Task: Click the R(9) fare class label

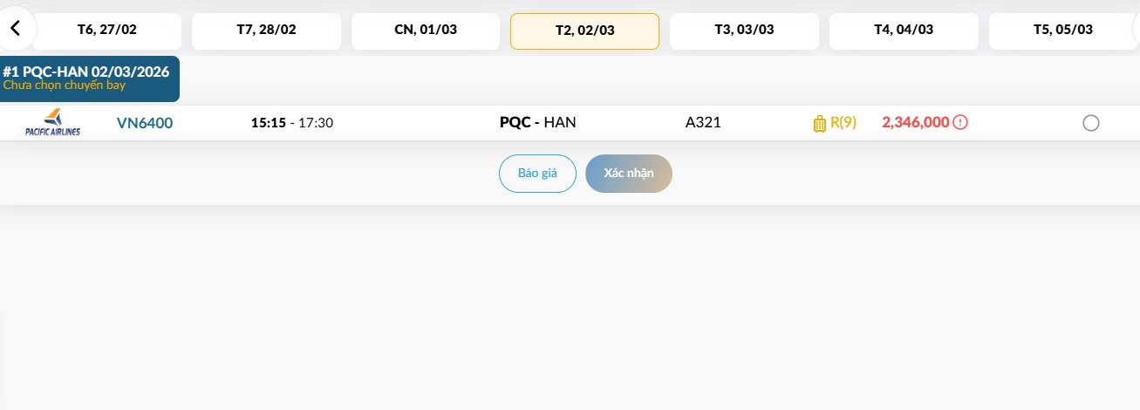Action: (x=843, y=122)
